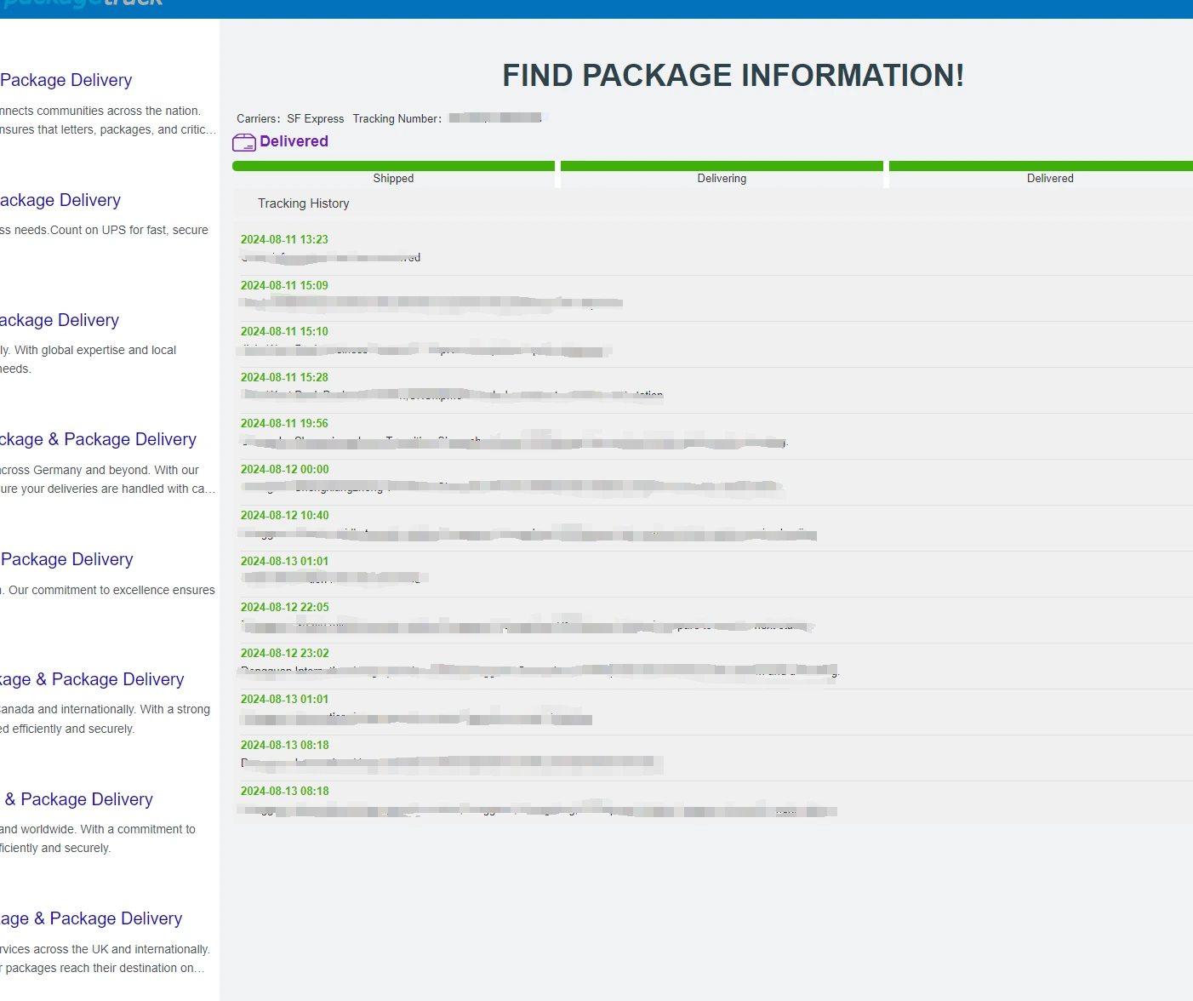Select the Delivered label under progress bar

coord(1049,179)
